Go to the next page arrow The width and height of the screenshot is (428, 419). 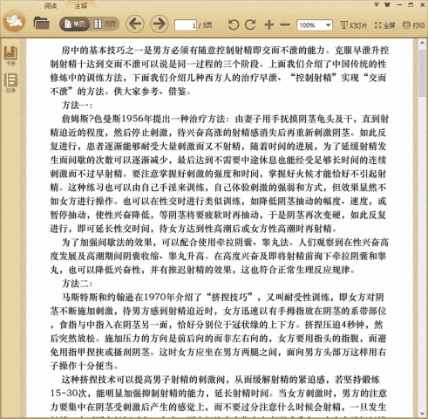point(160,24)
